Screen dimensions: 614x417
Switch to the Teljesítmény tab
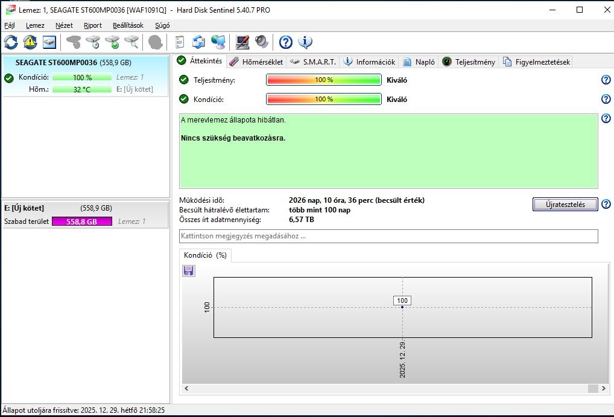coord(469,62)
